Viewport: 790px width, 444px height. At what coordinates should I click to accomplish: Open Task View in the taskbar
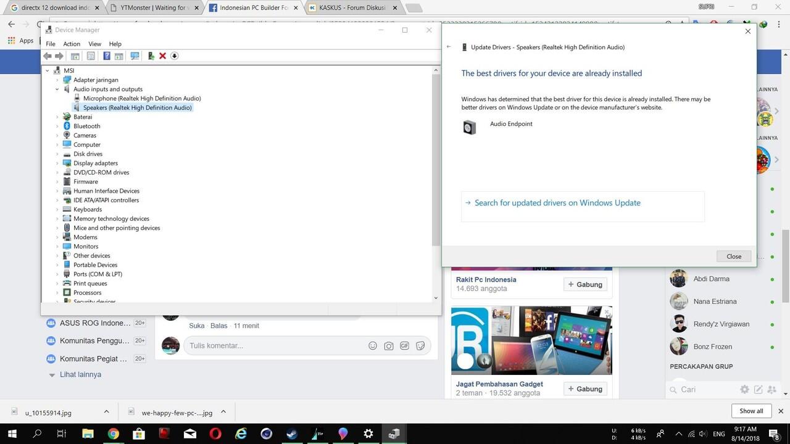pyautogui.click(x=61, y=434)
